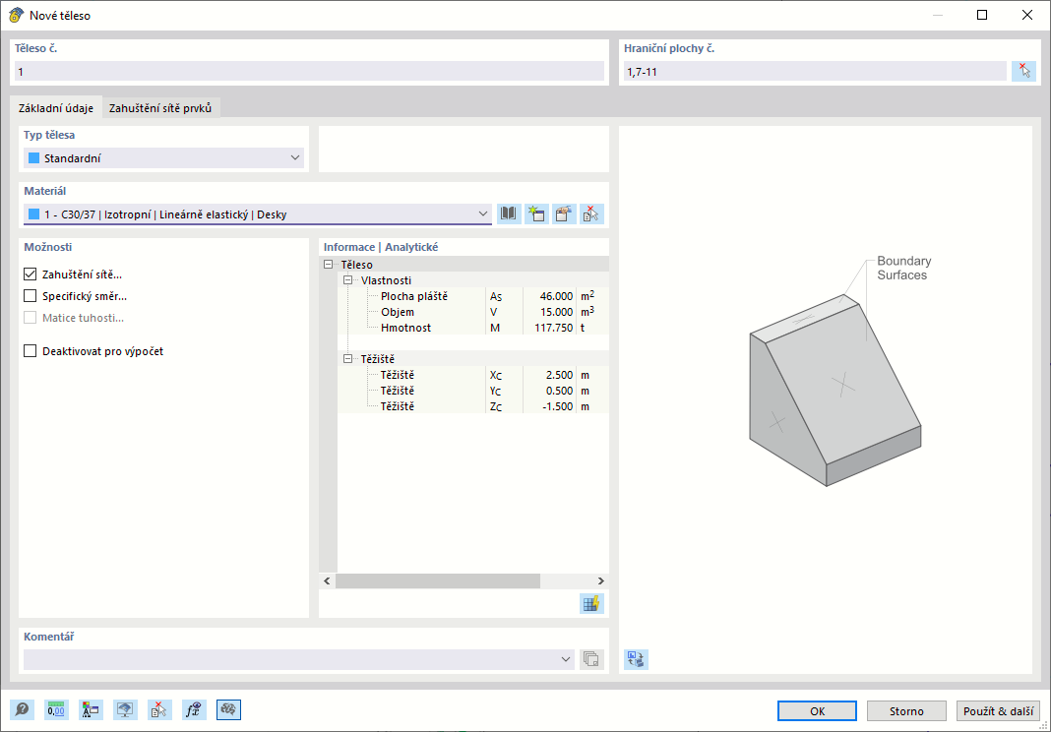This screenshot has height=732, width=1051.
Task: Click the monitor with surface icon
Action: 125,710
